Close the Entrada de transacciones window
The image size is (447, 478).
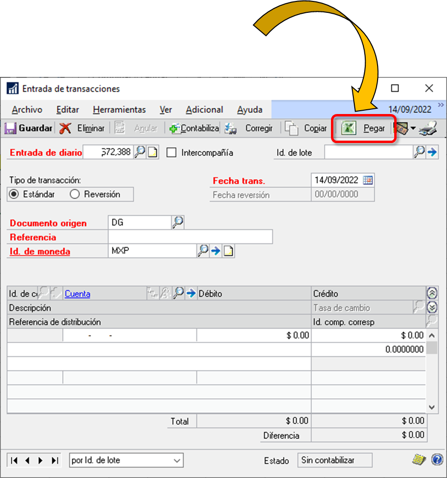pyautogui.click(x=429, y=88)
